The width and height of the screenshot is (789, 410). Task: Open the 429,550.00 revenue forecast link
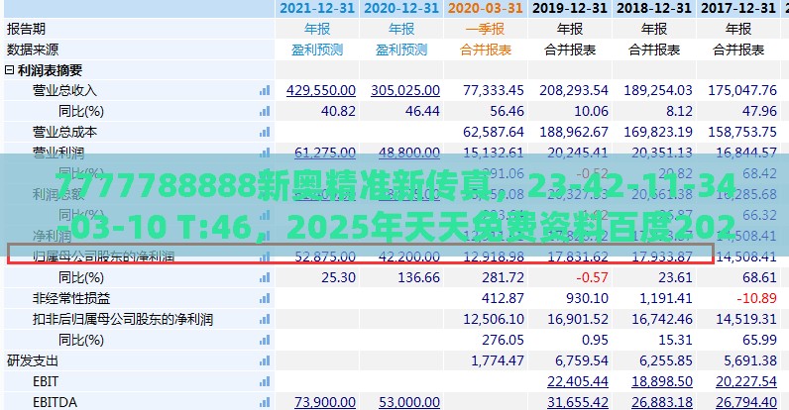(x=321, y=90)
